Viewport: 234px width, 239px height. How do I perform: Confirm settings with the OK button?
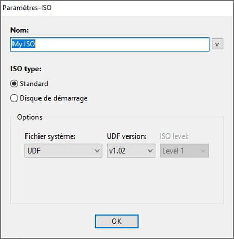coord(116,221)
